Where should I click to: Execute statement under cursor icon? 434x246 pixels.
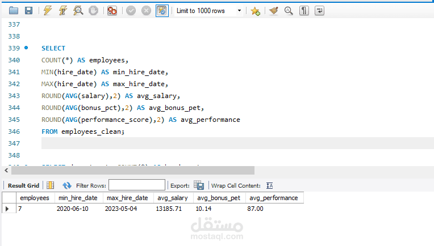[63, 11]
